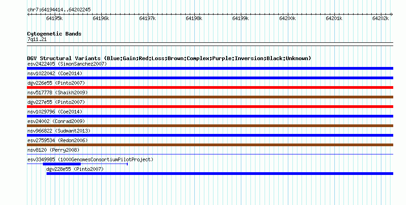
Task: Click the 64196k ruler mark
Action: click(101, 18)
